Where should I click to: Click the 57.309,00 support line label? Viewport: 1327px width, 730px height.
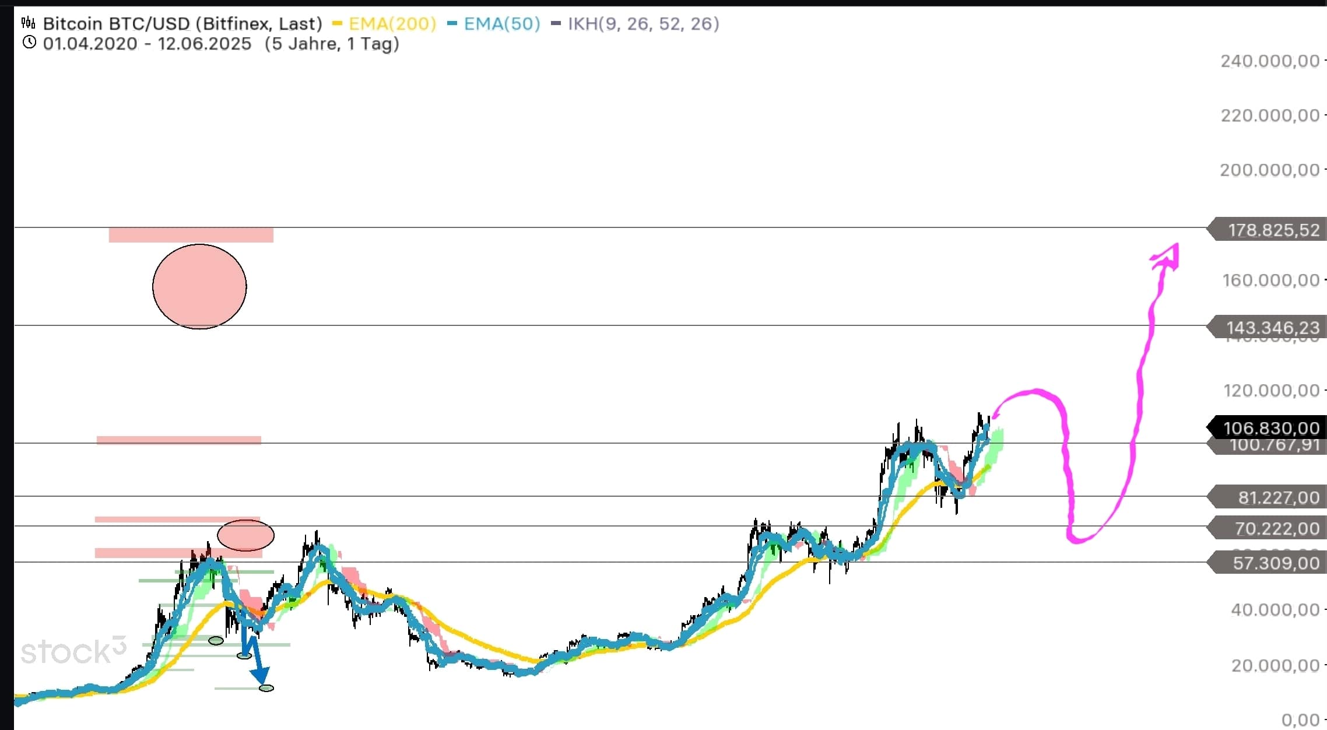pyautogui.click(x=1275, y=563)
